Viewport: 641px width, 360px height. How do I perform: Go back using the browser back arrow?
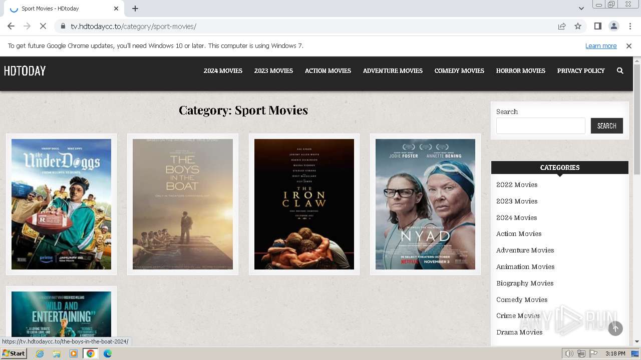click(11, 26)
